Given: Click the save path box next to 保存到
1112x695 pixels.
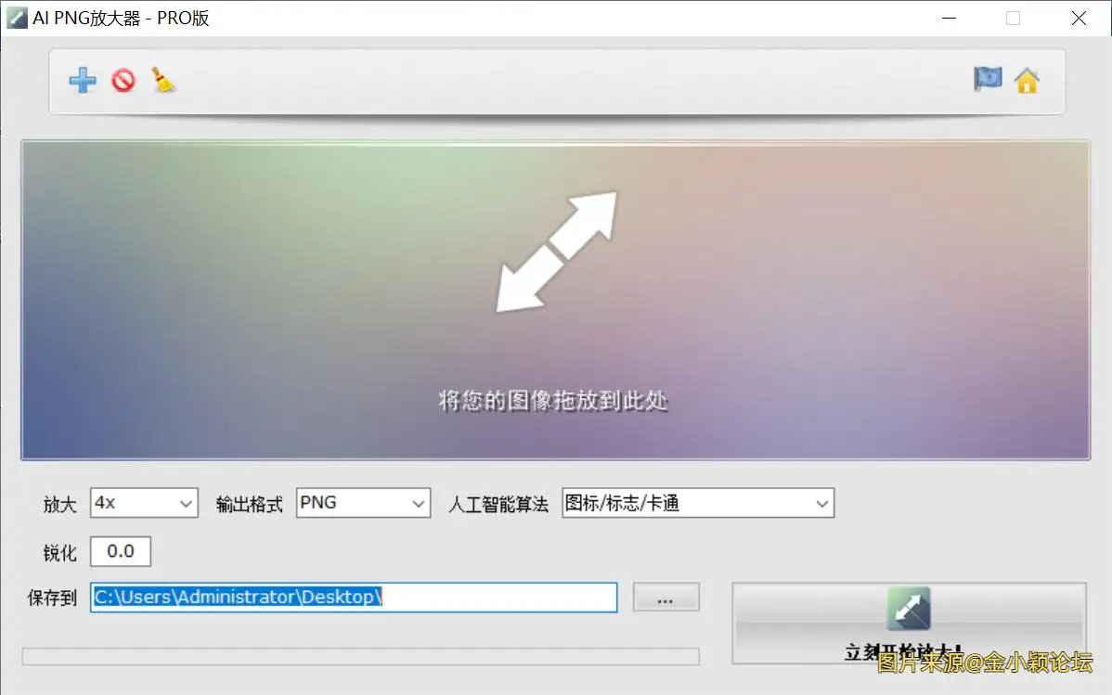Looking at the screenshot, I should pos(353,598).
